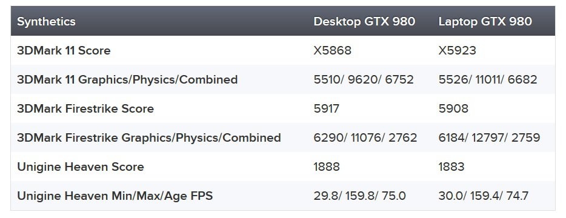Click the 5510/ 9620/ 6752 value
Viewport: 566px width, 218px height.
pyautogui.click(x=364, y=80)
